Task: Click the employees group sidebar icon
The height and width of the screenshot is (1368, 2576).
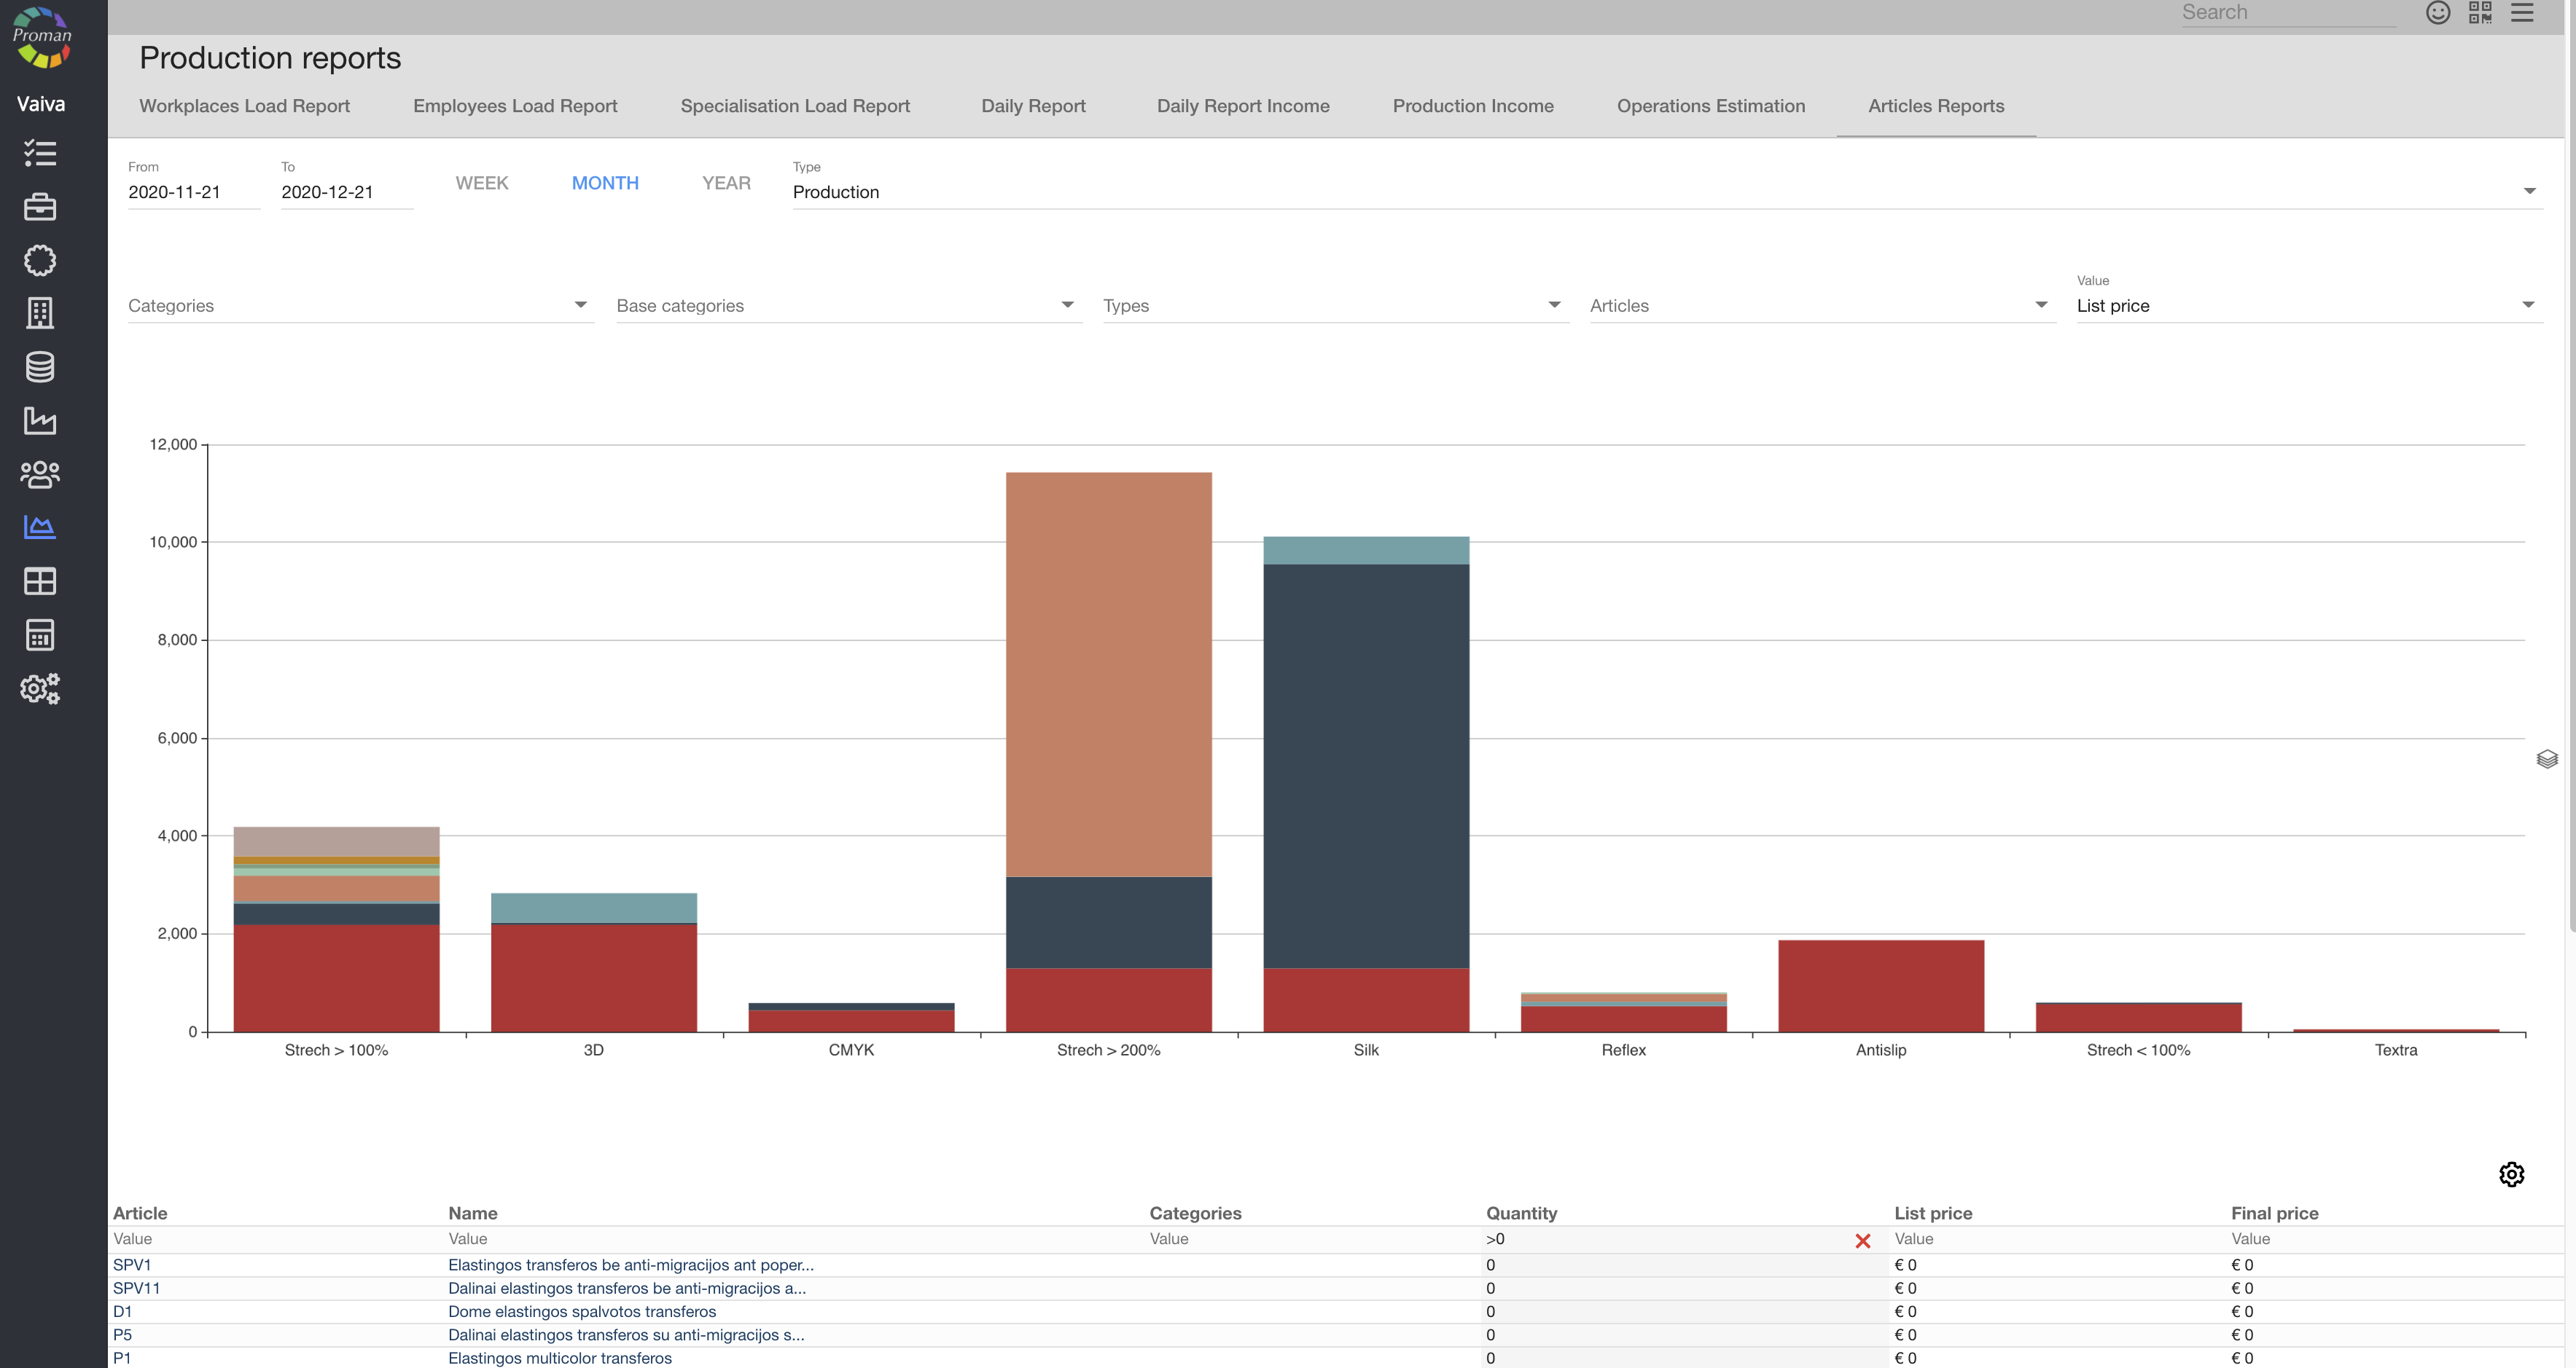Action: [x=40, y=473]
